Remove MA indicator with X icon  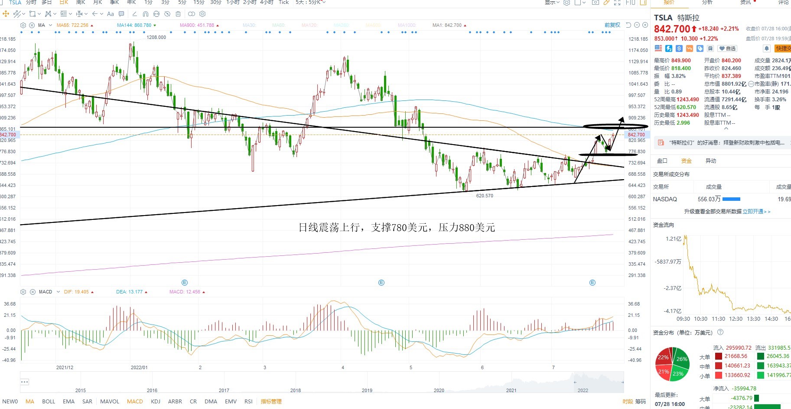[x=32, y=25]
